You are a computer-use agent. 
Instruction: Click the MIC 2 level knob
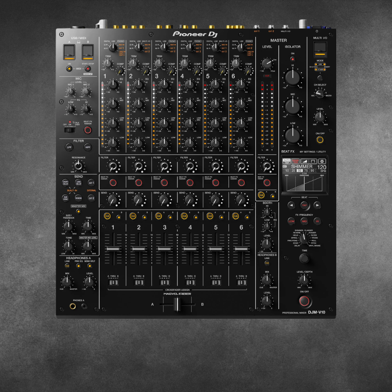(x=86, y=92)
